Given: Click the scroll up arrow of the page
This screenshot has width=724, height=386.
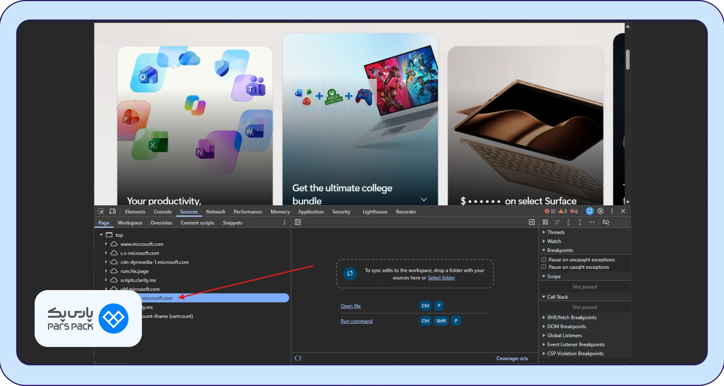Looking at the screenshot, I should [628, 26].
